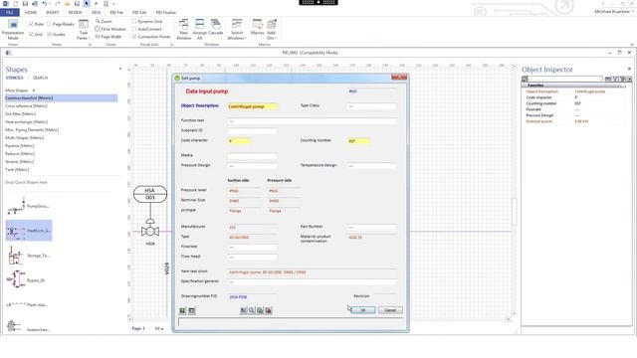Click the Zoom command in the ribbon
637x358 pixels.
click(104, 21)
